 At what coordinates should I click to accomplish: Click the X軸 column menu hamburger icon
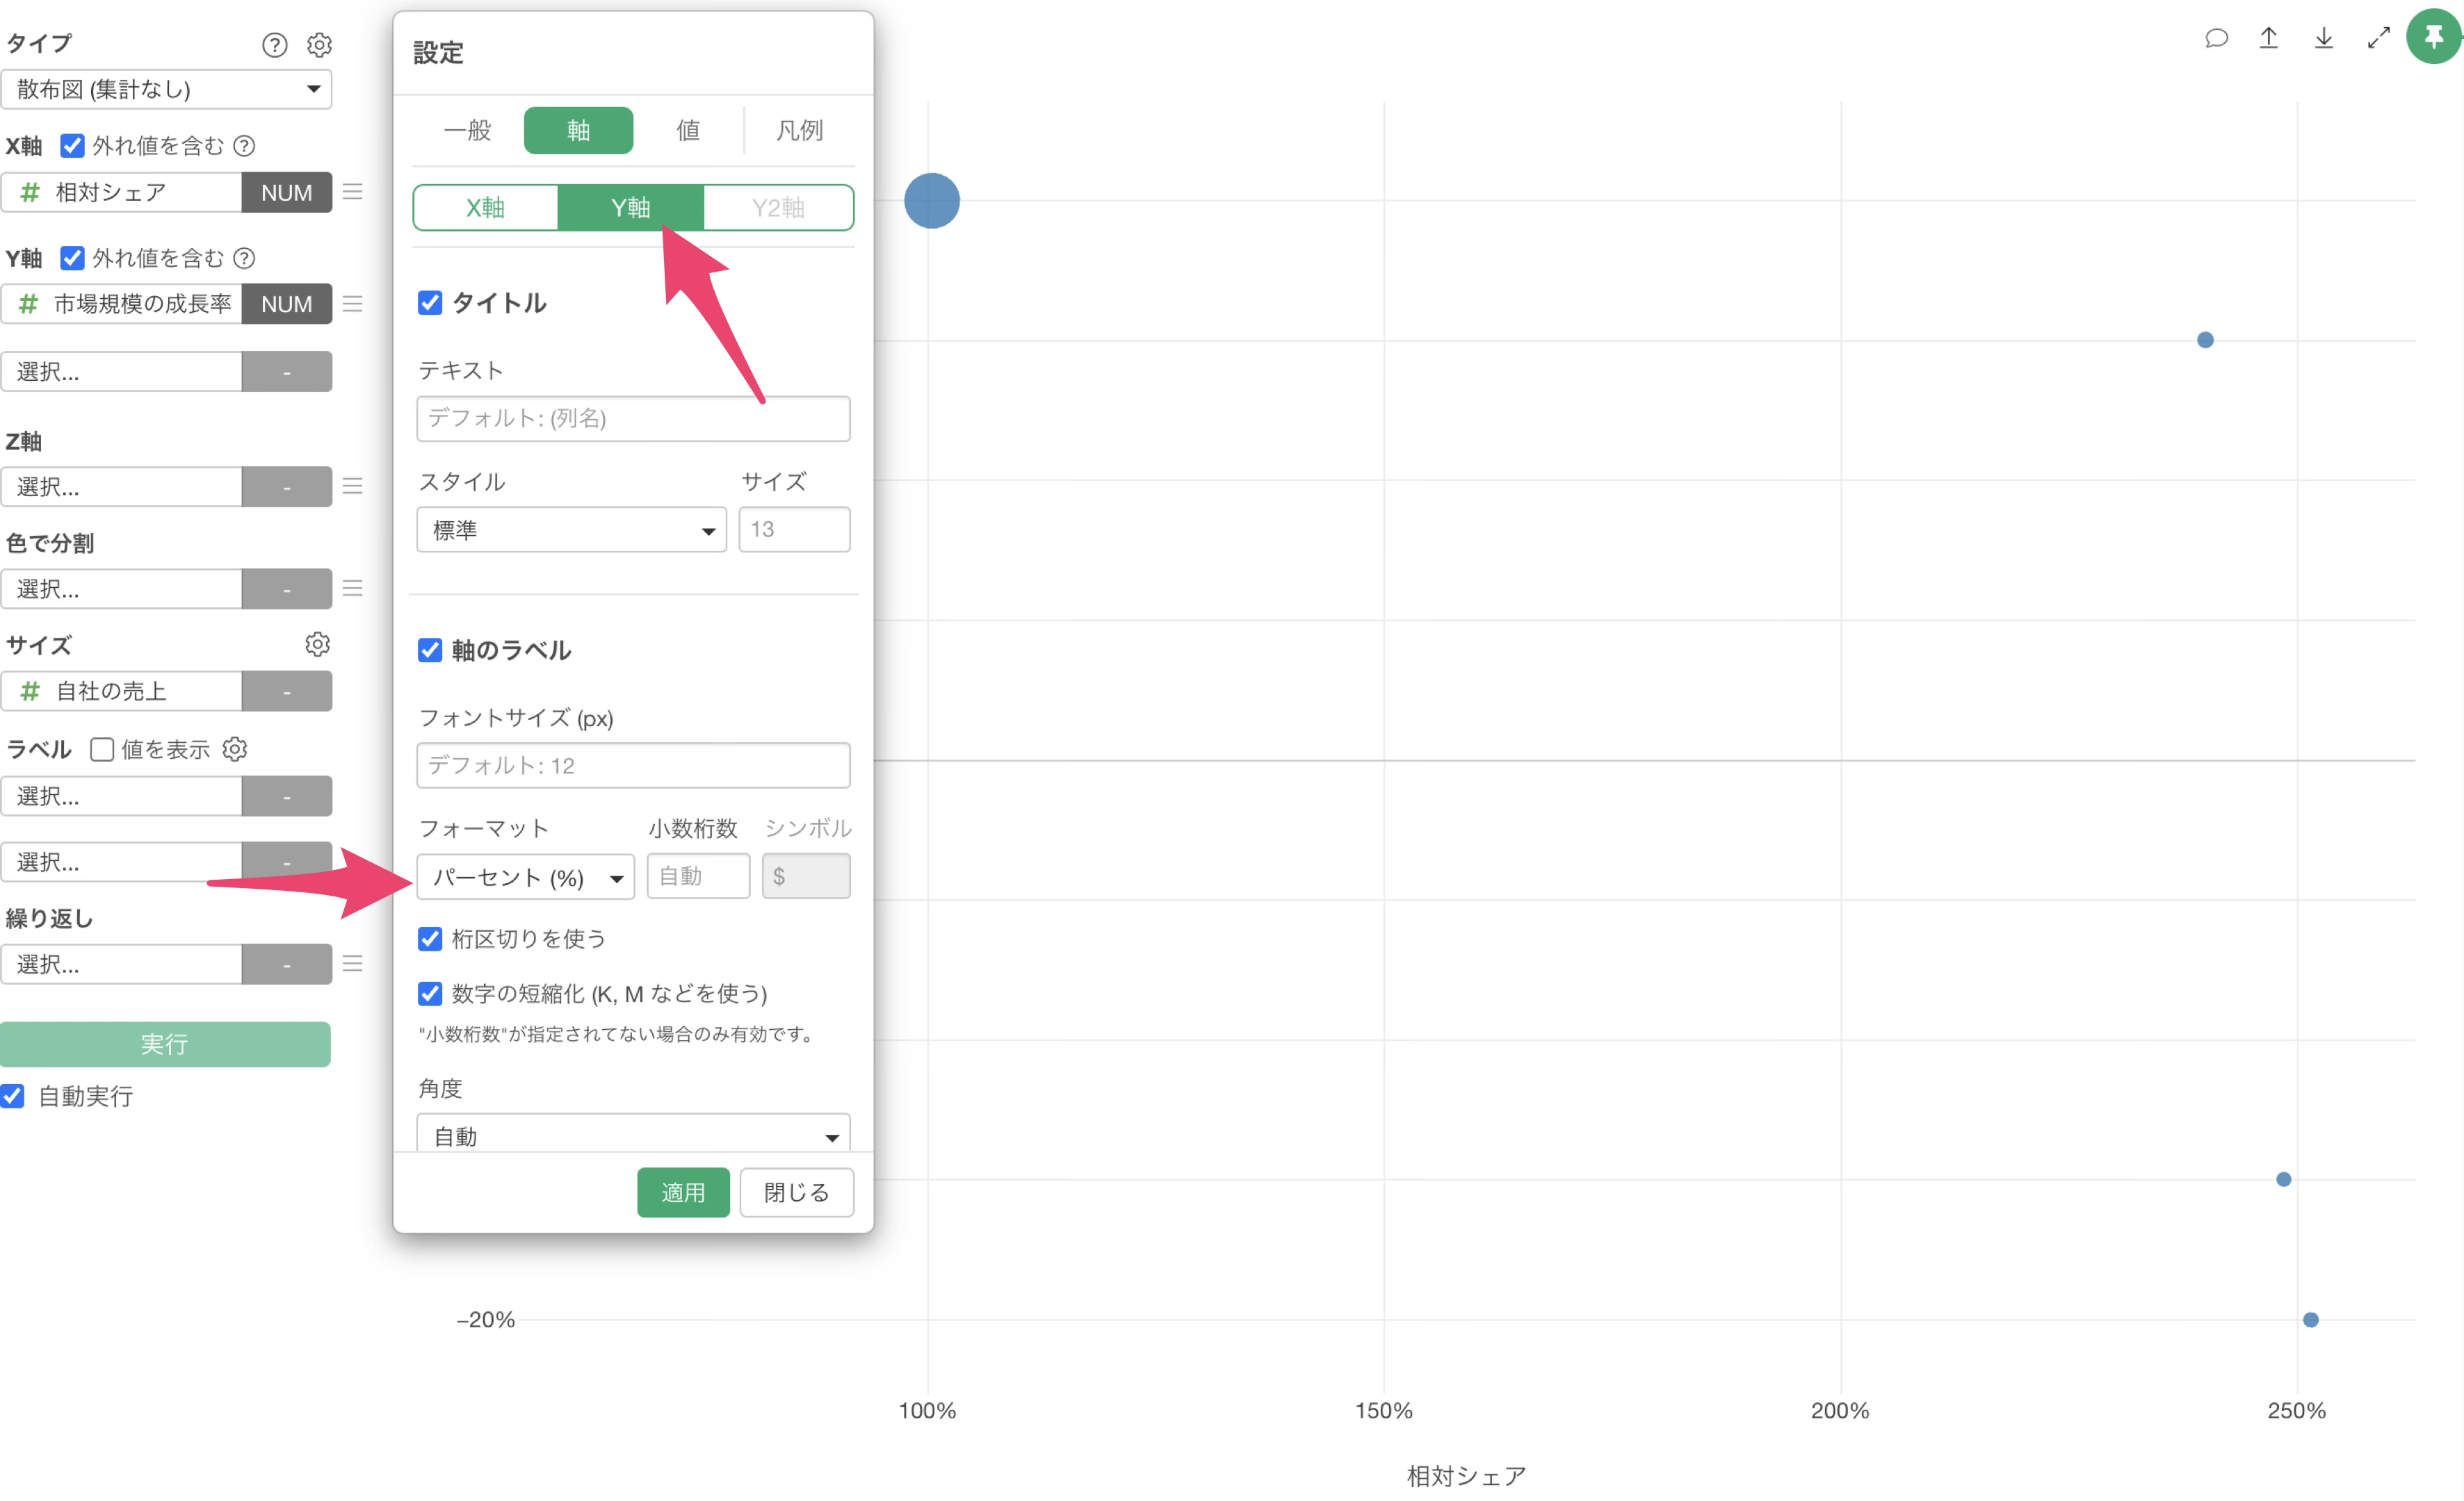click(352, 191)
